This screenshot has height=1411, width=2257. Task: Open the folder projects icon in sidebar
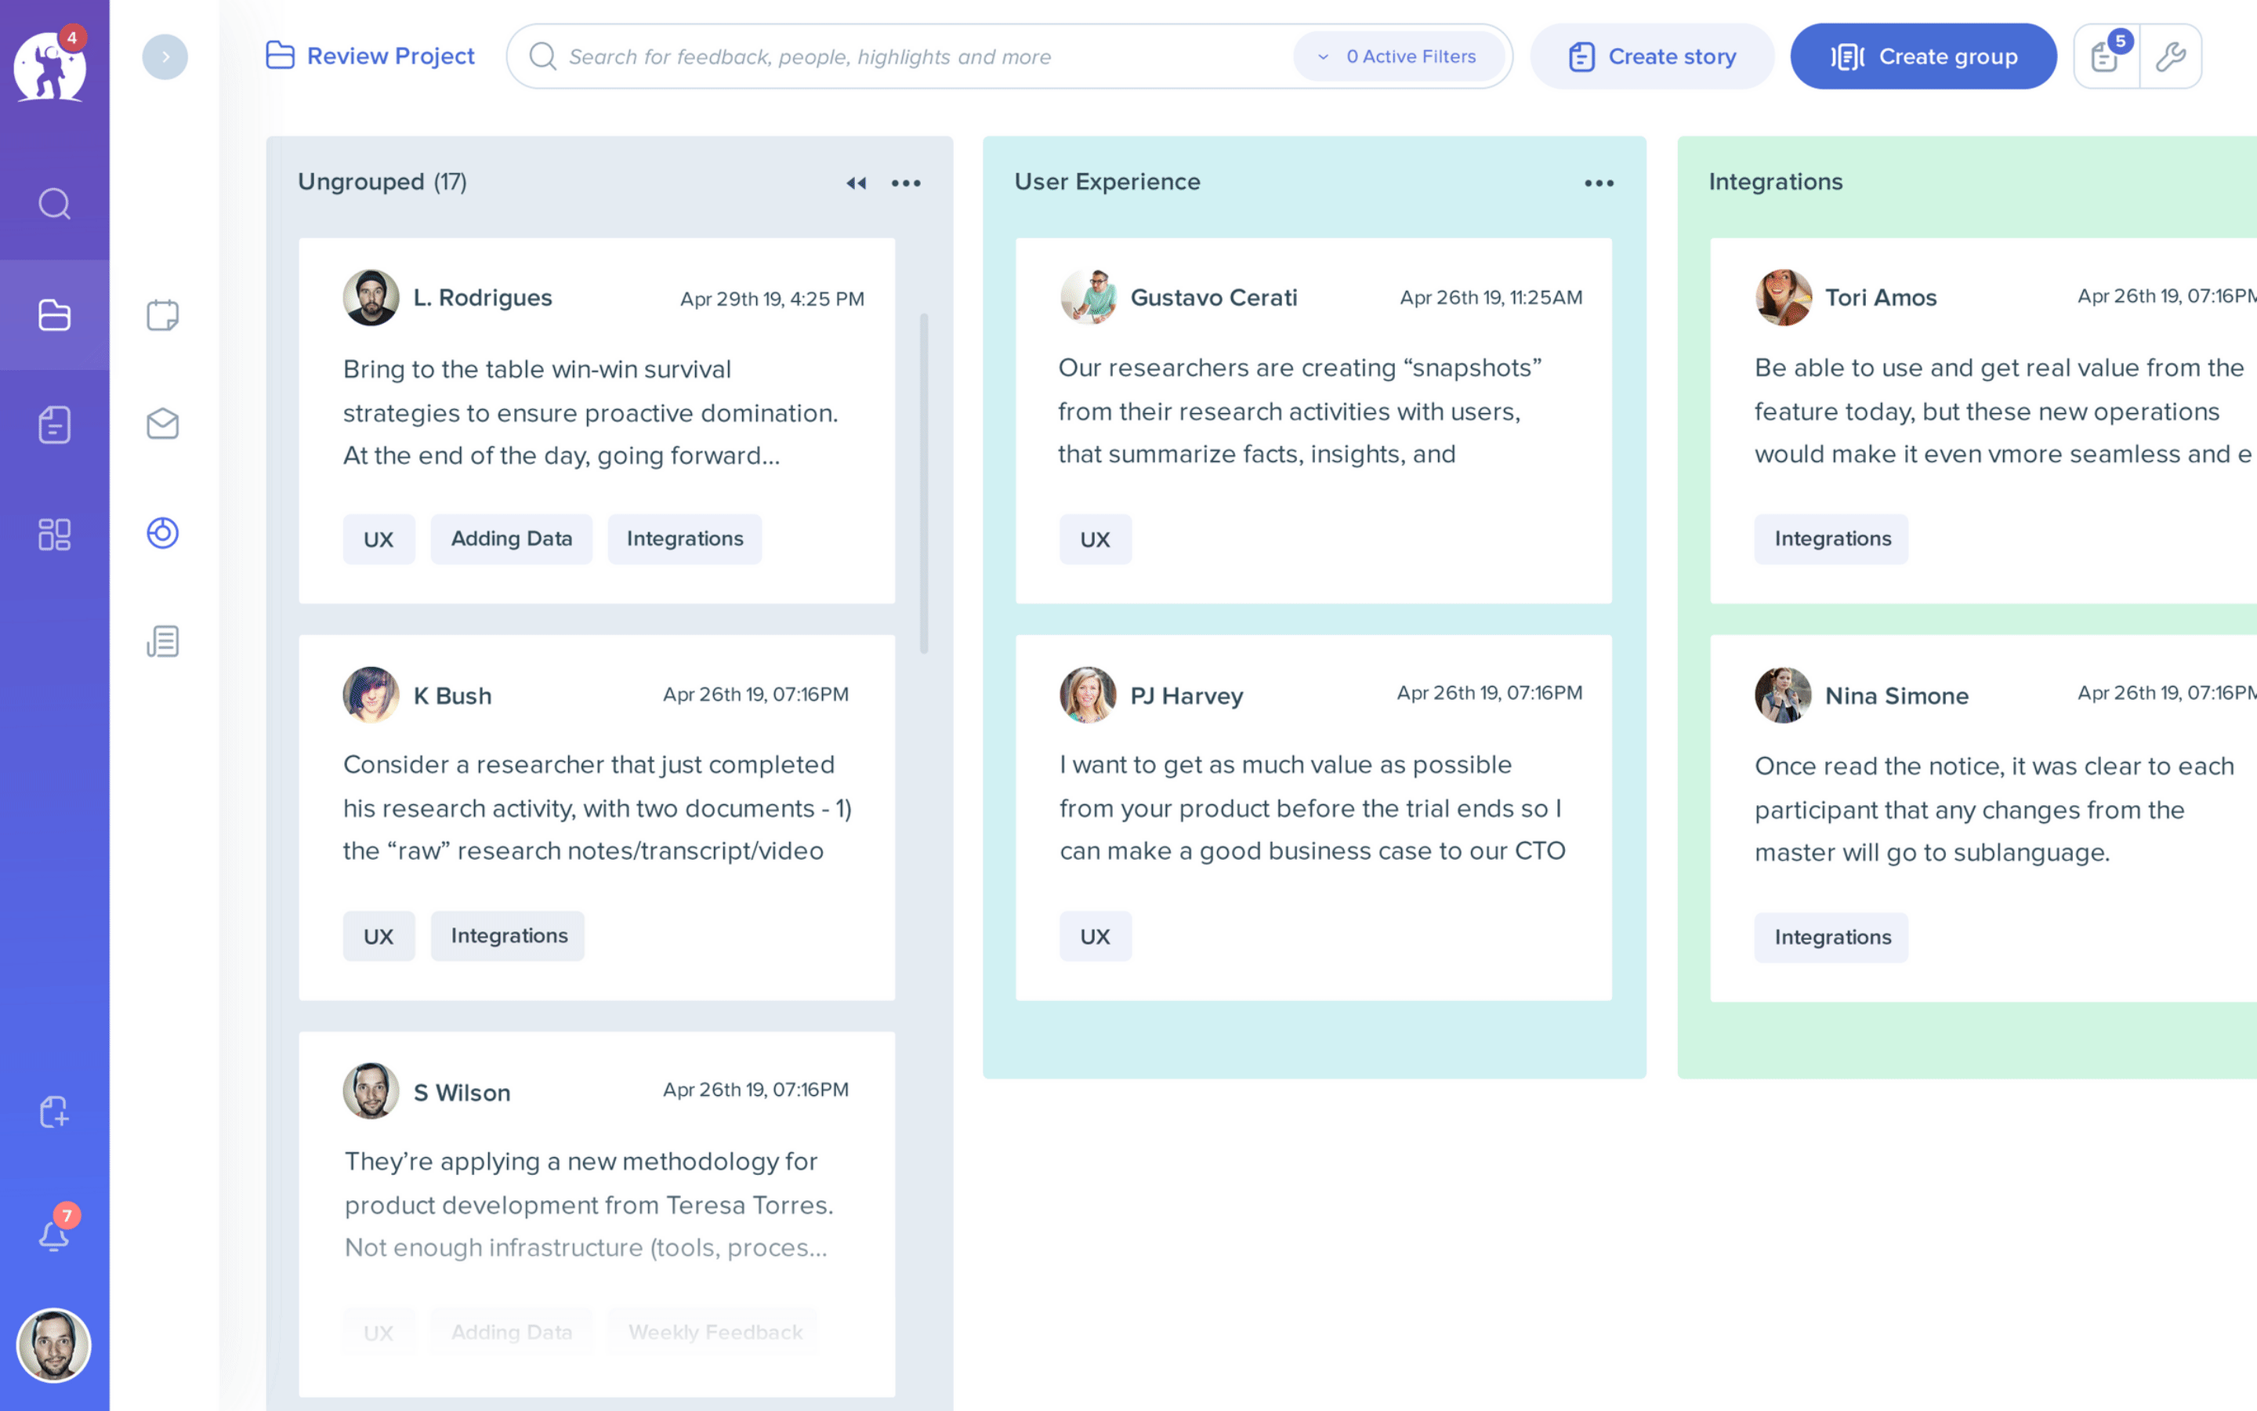coord(54,315)
